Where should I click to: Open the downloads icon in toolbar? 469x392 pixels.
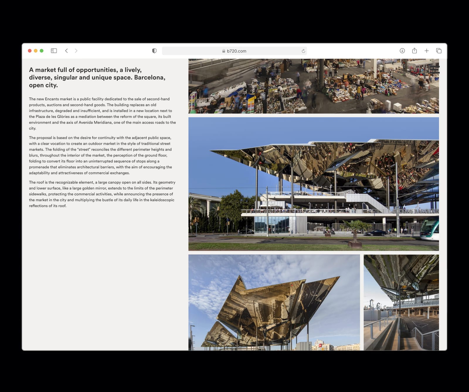(x=402, y=51)
